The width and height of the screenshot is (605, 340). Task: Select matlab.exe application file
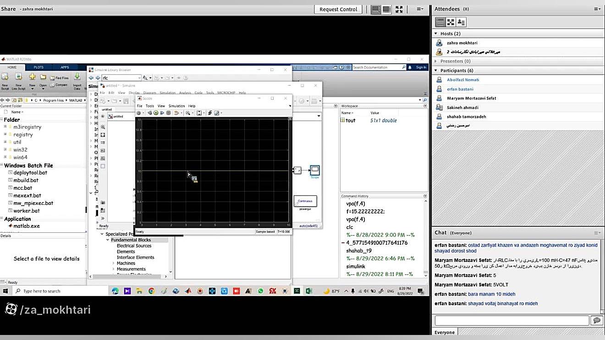[26, 226]
